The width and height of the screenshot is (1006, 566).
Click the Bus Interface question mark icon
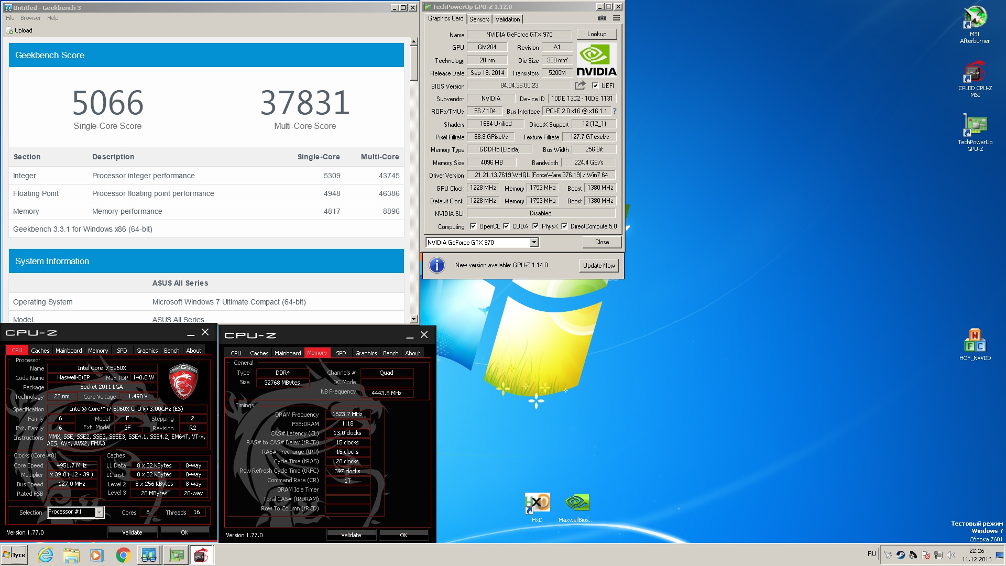click(615, 111)
